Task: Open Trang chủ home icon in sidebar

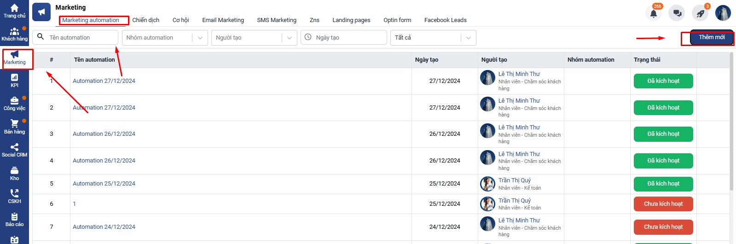Action: pyautogui.click(x=14, y=11)
